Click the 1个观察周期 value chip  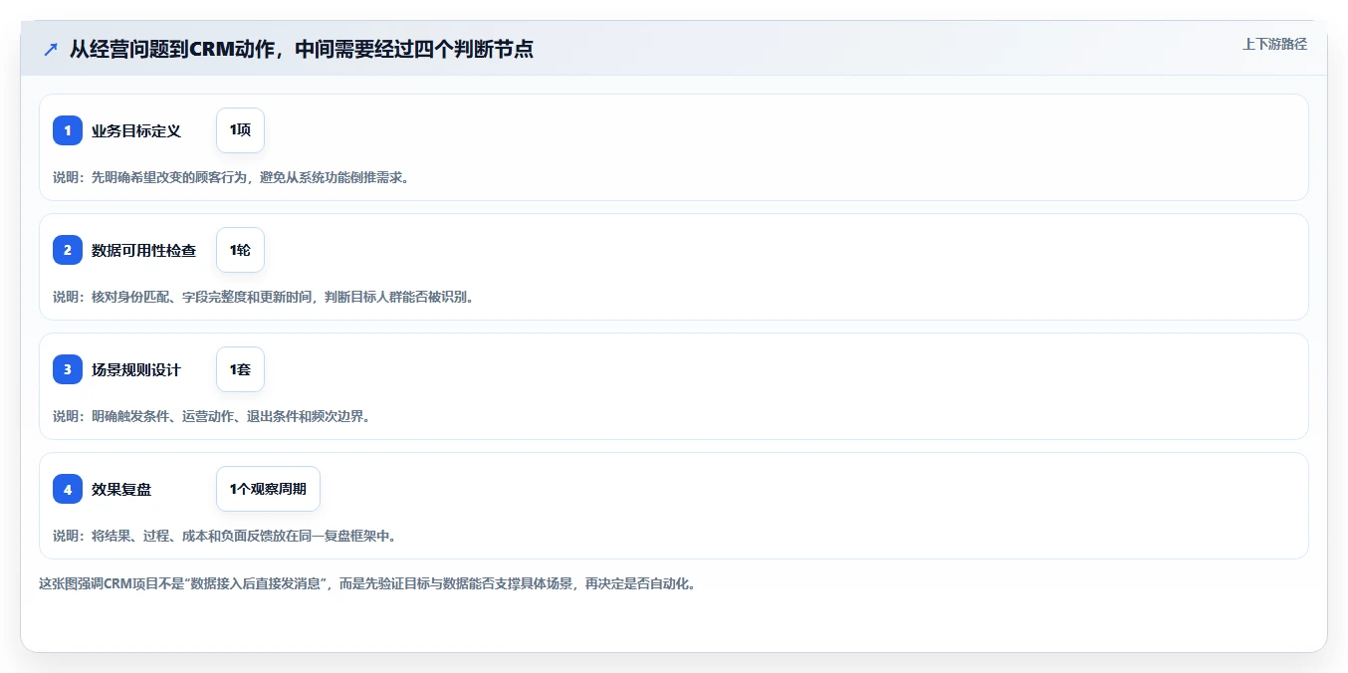tap(268, 489)
